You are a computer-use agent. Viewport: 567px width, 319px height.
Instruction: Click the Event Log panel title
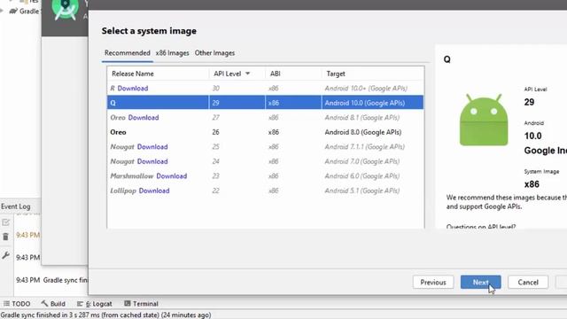click(16, 206)
